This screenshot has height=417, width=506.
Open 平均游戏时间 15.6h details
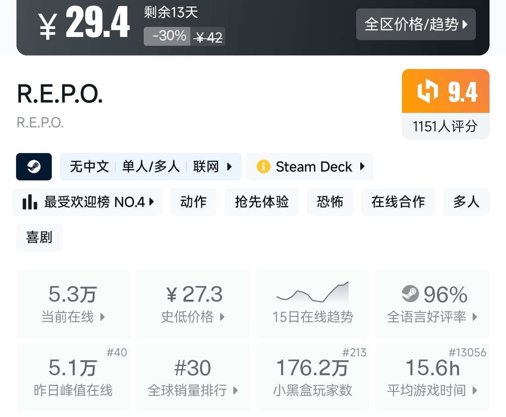432,377
